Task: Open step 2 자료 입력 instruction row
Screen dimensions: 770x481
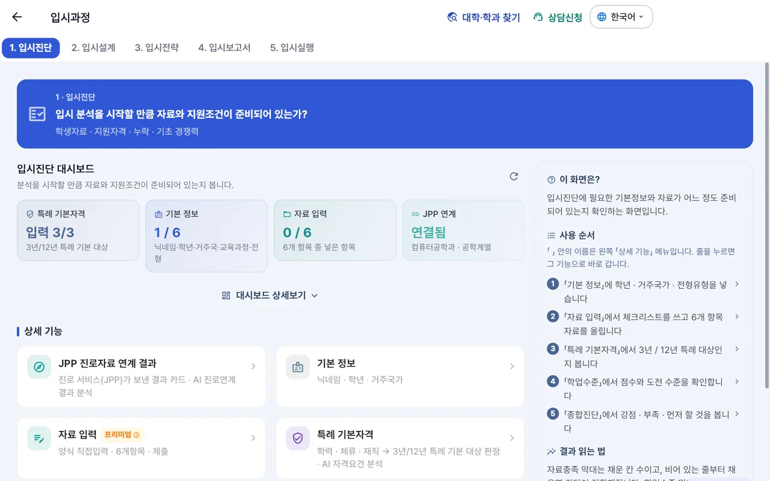Action: pyautogui.click(x=644, y=323)
